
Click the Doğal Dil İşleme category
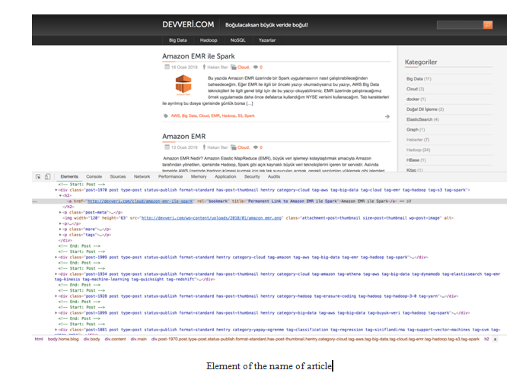425,109
